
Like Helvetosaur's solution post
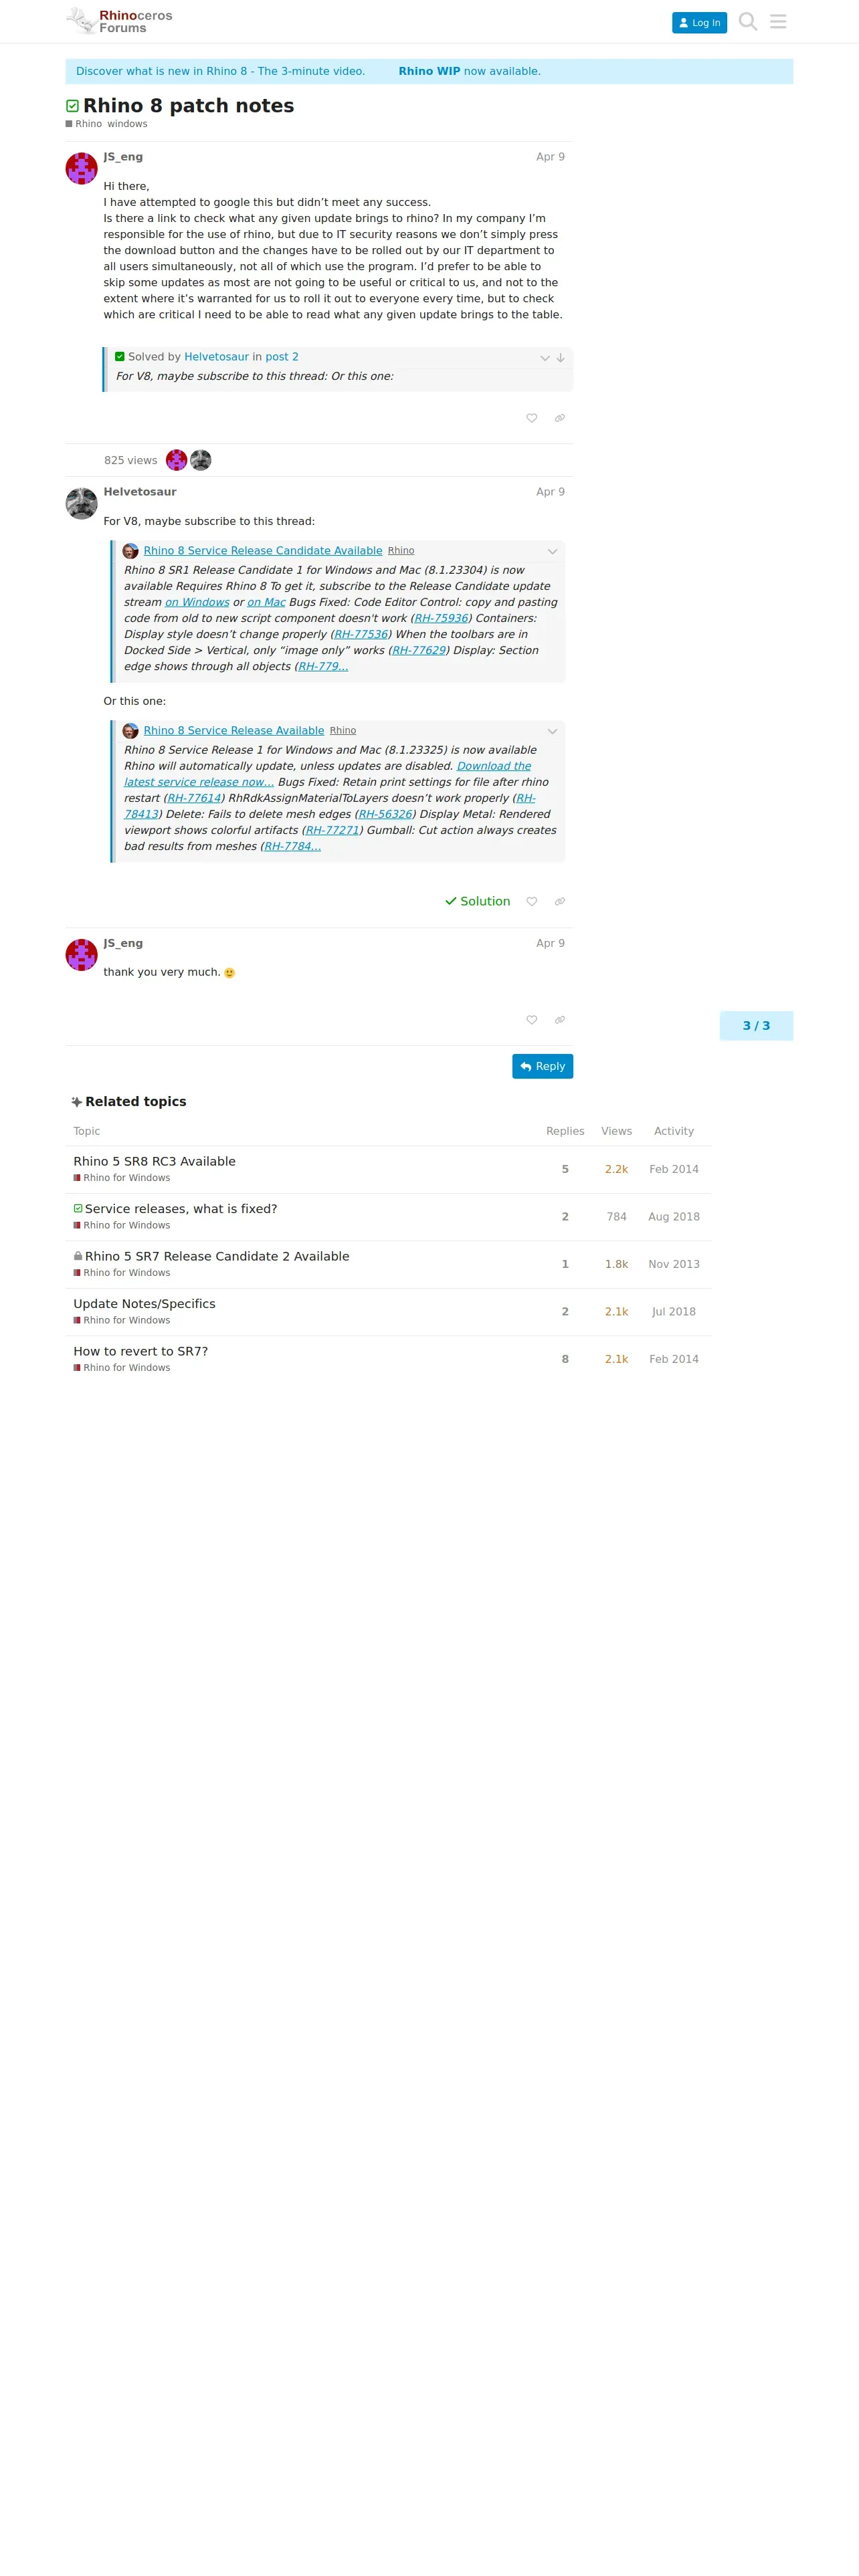point(532,901)
